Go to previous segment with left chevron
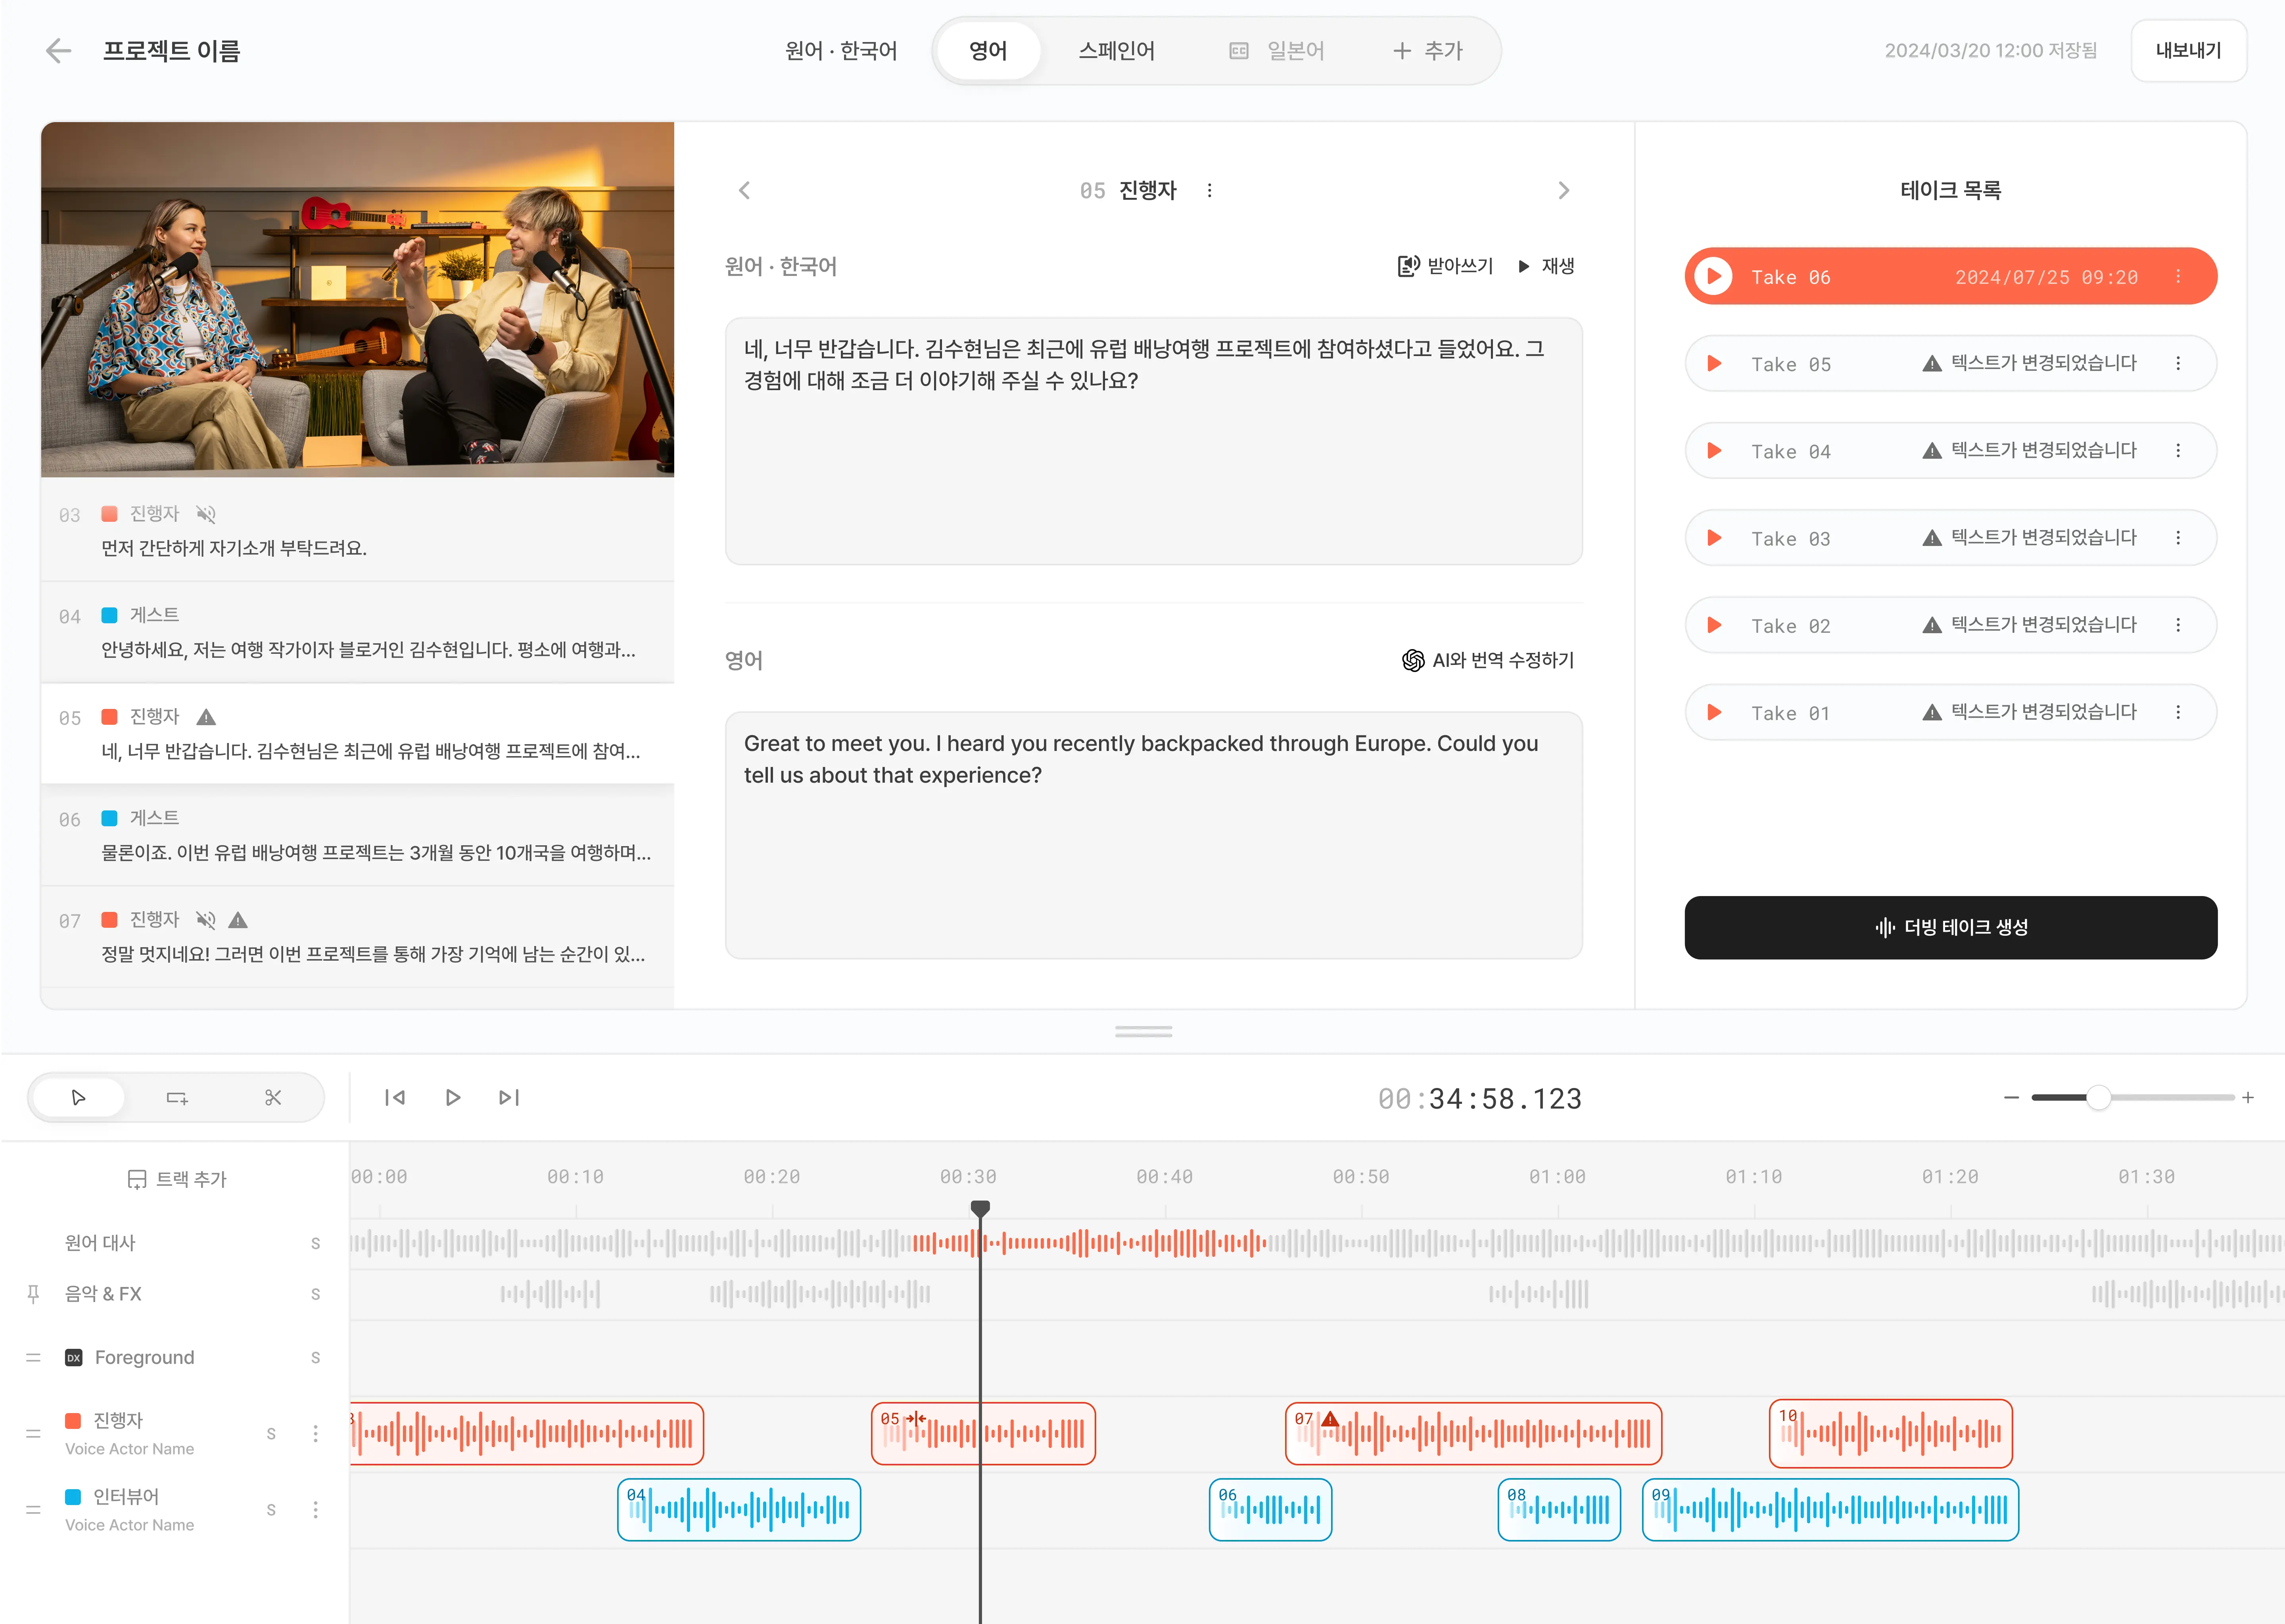Image resolution: width=2285 pixels, height=1624 pixels. pos(744,190)
